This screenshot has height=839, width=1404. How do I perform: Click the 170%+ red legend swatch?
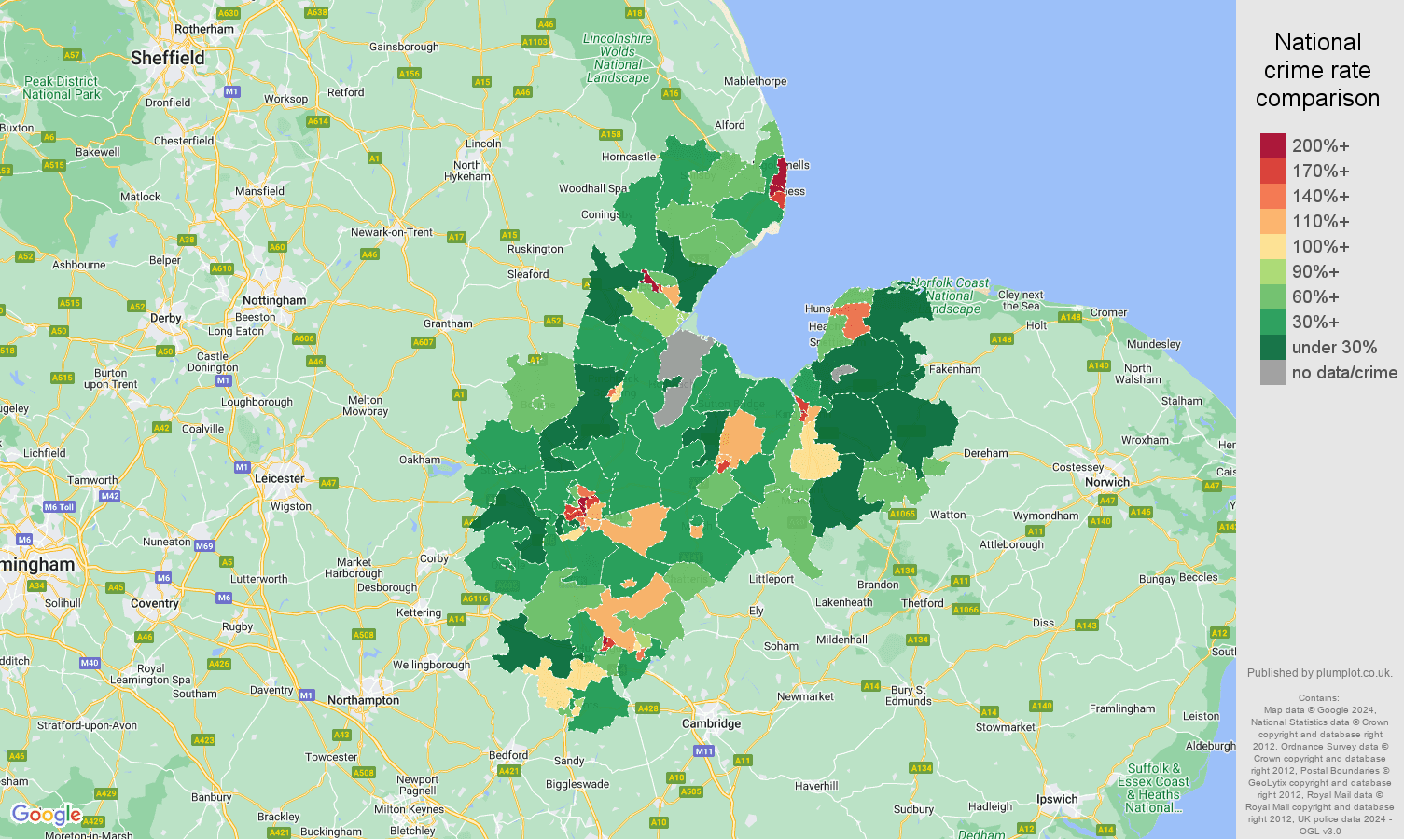tap(1272, 171)
